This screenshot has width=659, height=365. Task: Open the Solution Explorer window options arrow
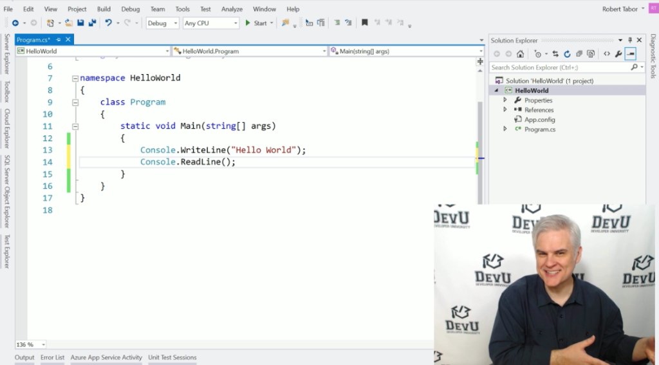coord(620,41)
